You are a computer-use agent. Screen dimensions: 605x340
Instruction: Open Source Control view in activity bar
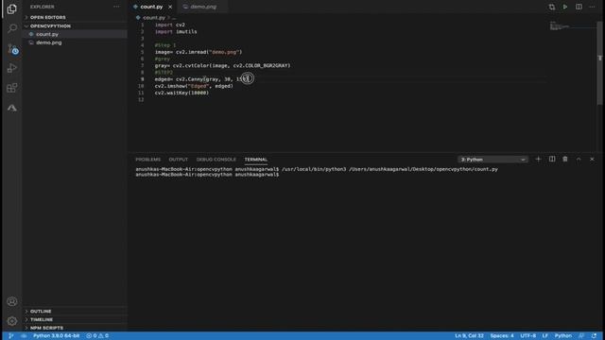tap(12, 49)
